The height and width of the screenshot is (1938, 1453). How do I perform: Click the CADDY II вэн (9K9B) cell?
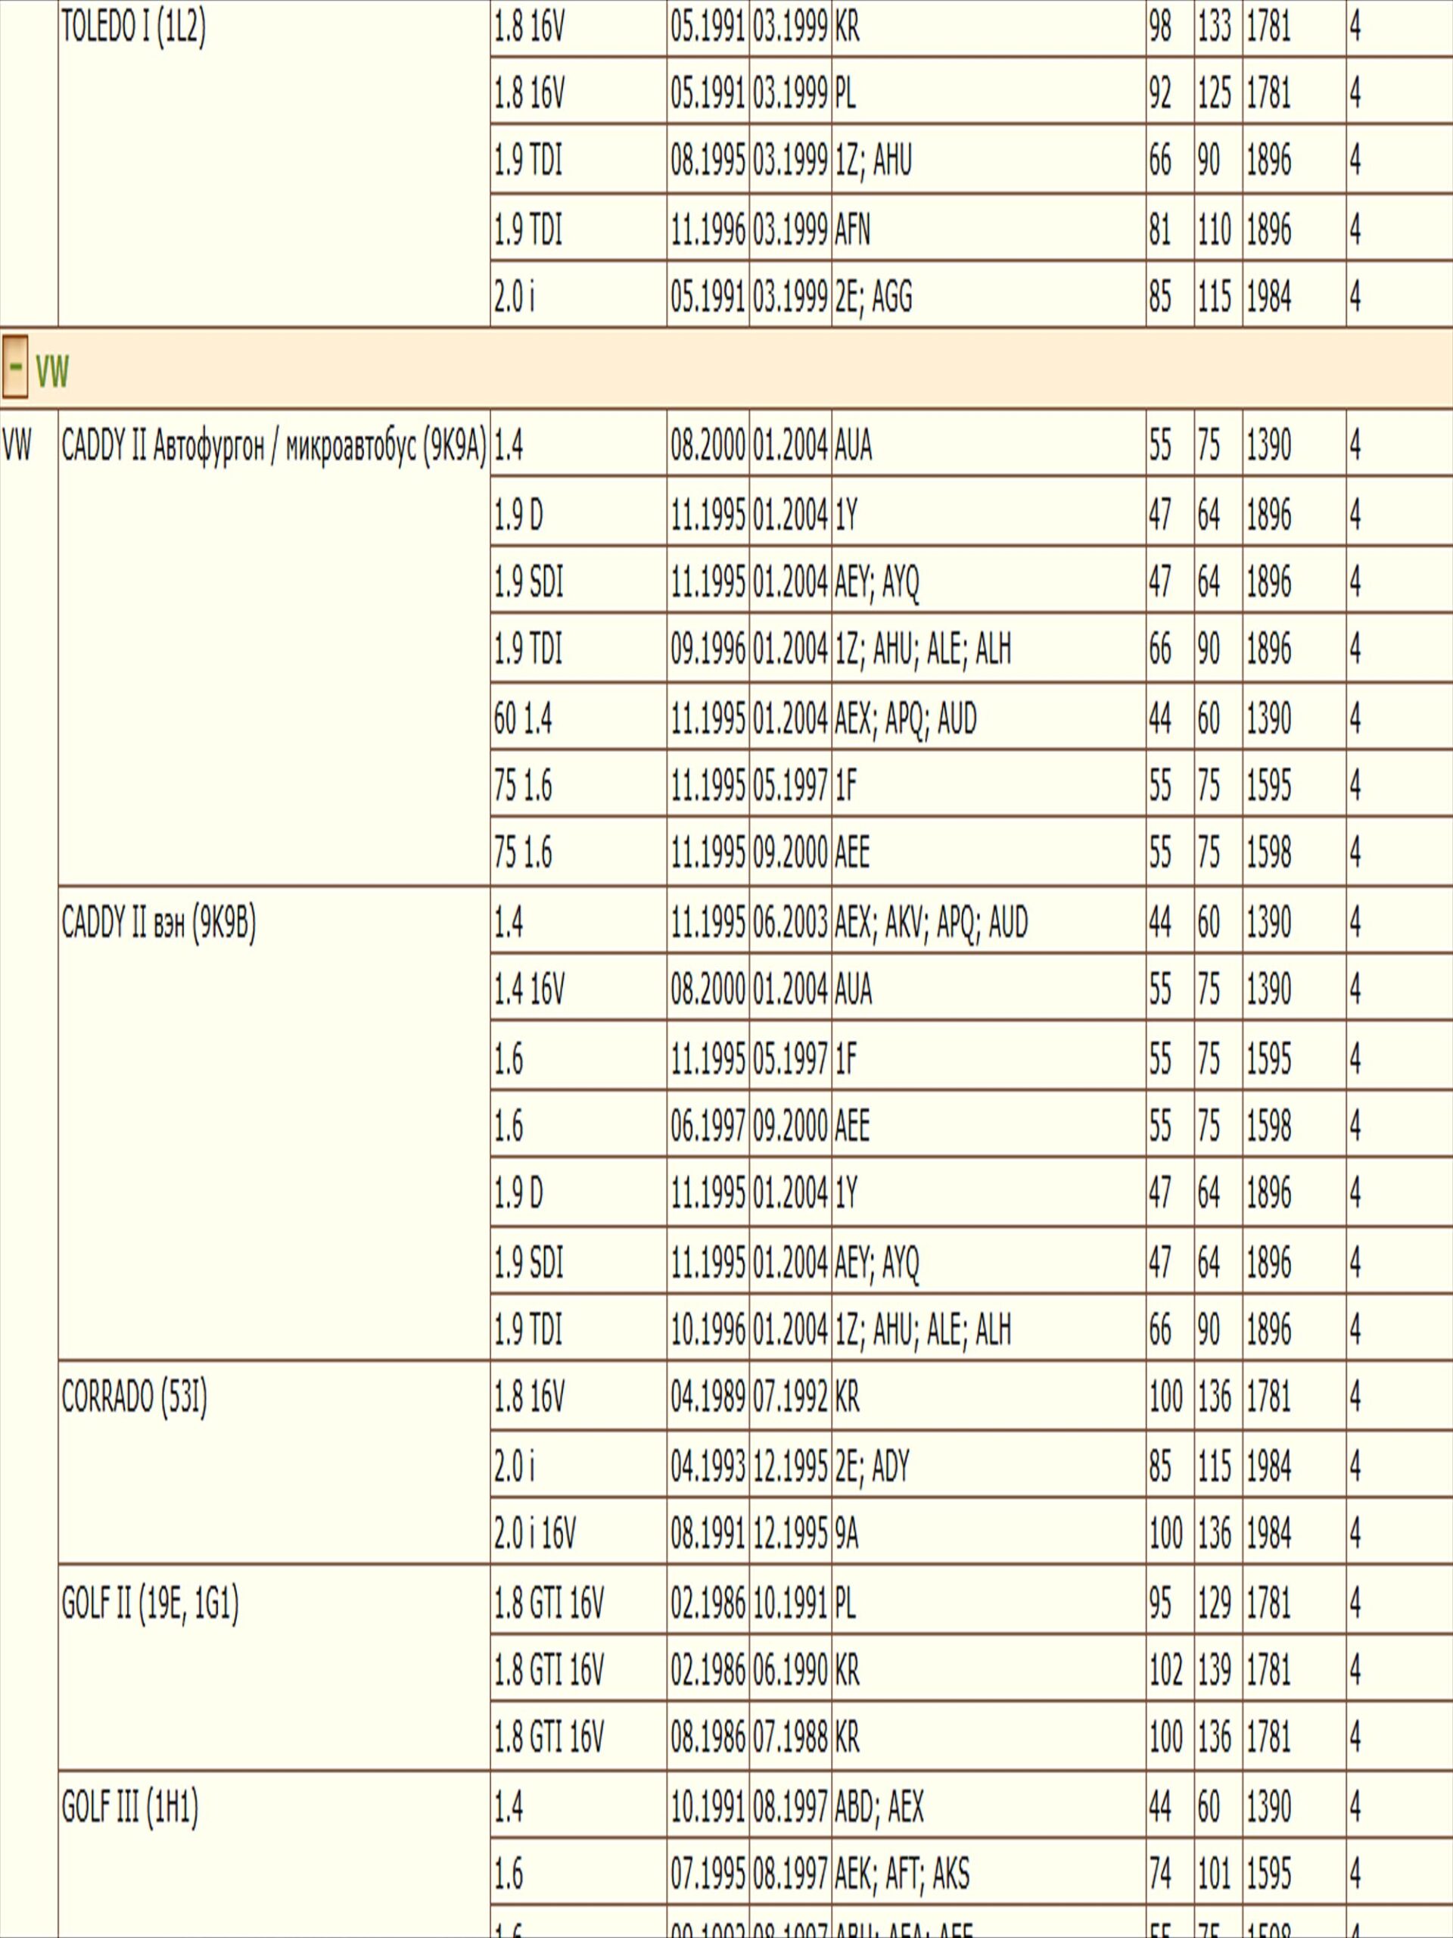tap(158, 924)
